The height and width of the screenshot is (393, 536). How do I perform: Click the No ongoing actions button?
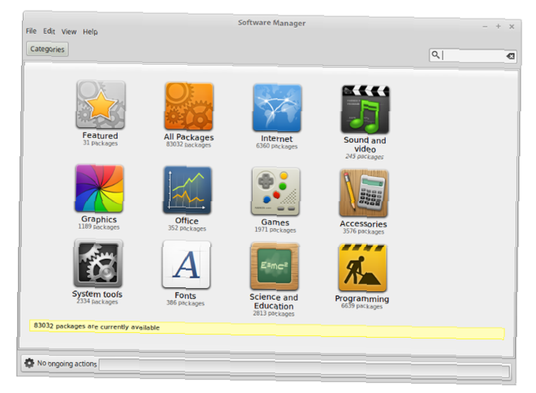click(x=61, y=364)
